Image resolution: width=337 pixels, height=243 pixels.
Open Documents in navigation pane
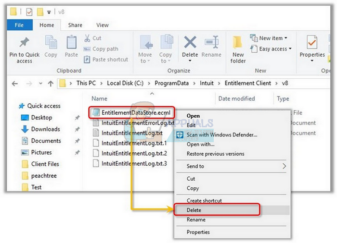coord(41,141)
